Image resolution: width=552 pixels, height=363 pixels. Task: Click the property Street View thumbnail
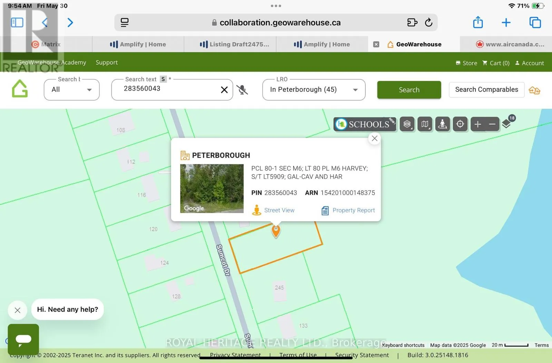tap(212, 188)
